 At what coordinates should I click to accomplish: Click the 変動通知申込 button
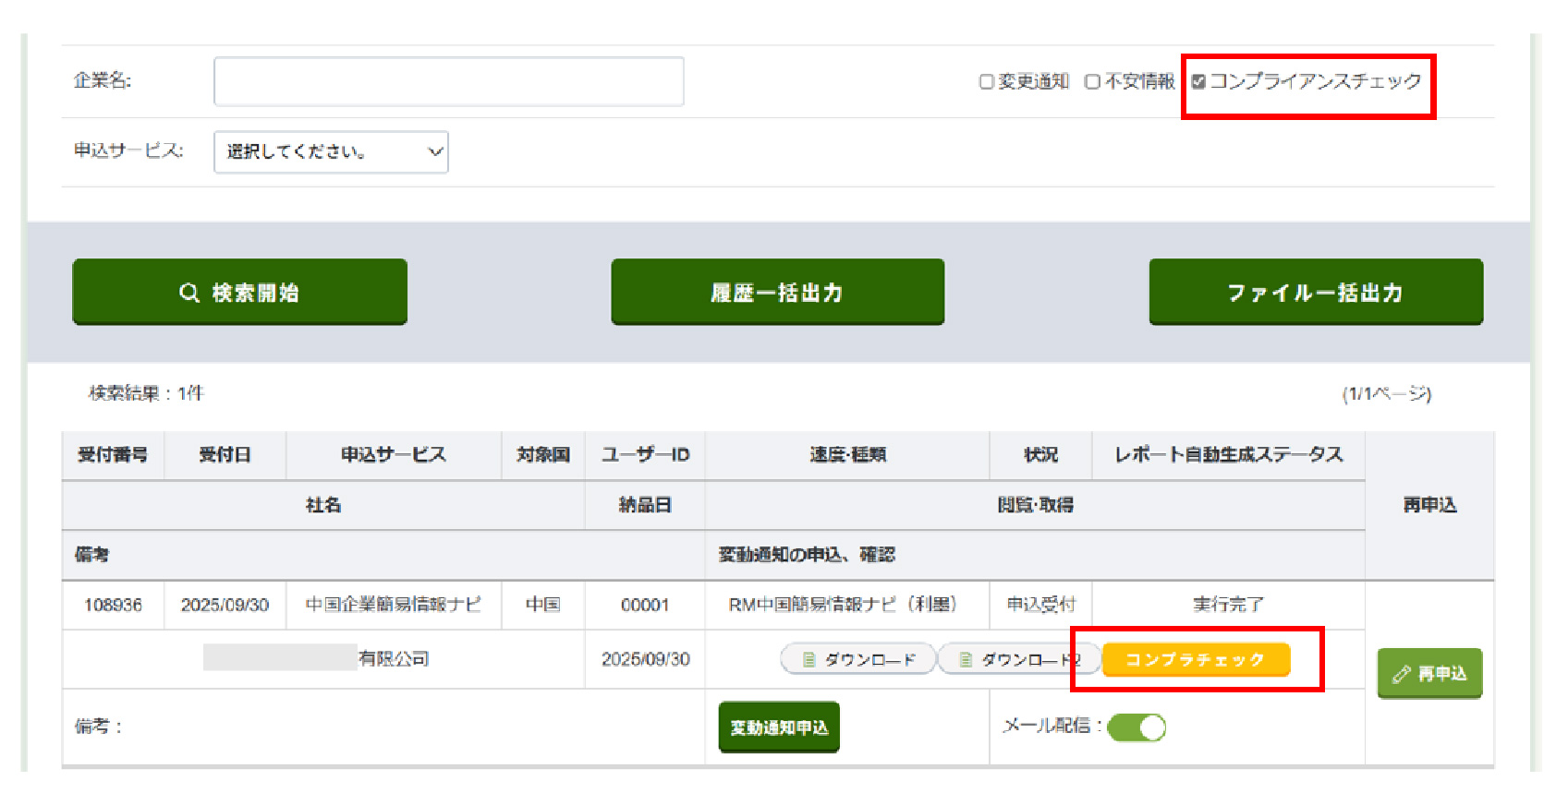[778, 727]
